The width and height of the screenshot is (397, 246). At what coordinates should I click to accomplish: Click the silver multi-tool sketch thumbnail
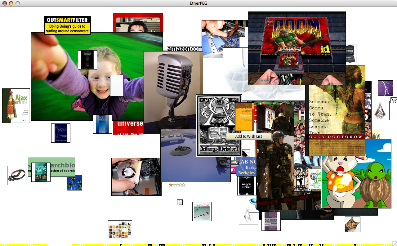tap(248, 215)
